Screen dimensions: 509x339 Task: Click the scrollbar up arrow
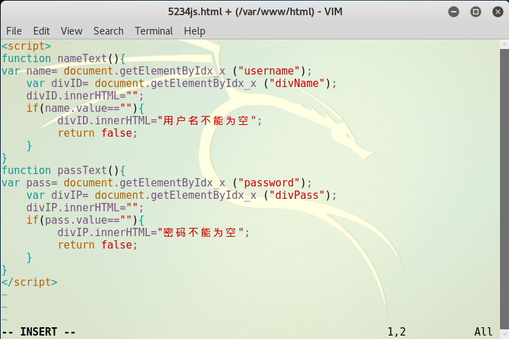[x=504, y=44]
